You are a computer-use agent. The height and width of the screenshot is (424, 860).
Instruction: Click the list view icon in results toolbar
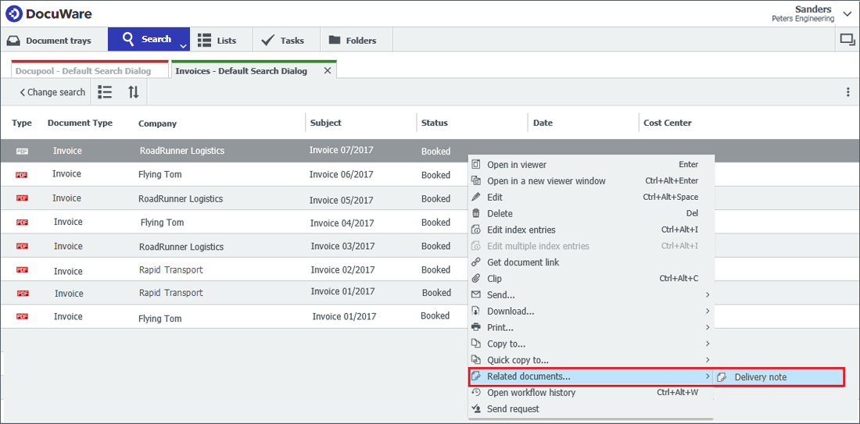click(x=105, y=92)
